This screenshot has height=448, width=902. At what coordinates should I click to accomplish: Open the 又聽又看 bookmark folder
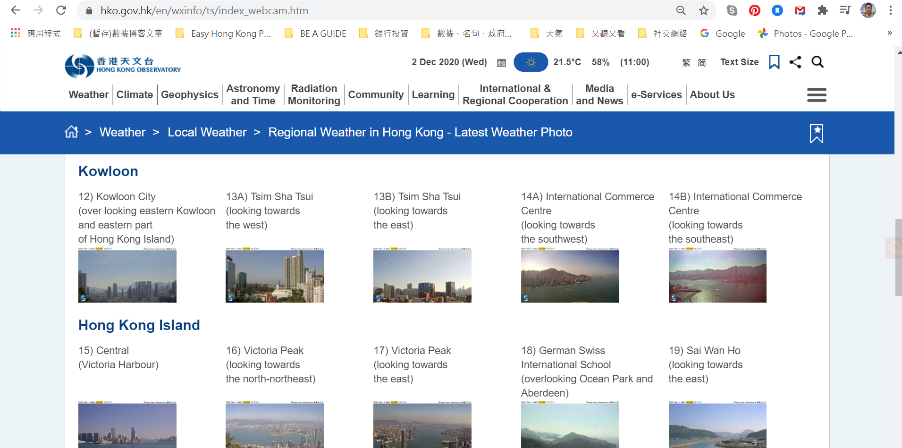tap(601, 34)
